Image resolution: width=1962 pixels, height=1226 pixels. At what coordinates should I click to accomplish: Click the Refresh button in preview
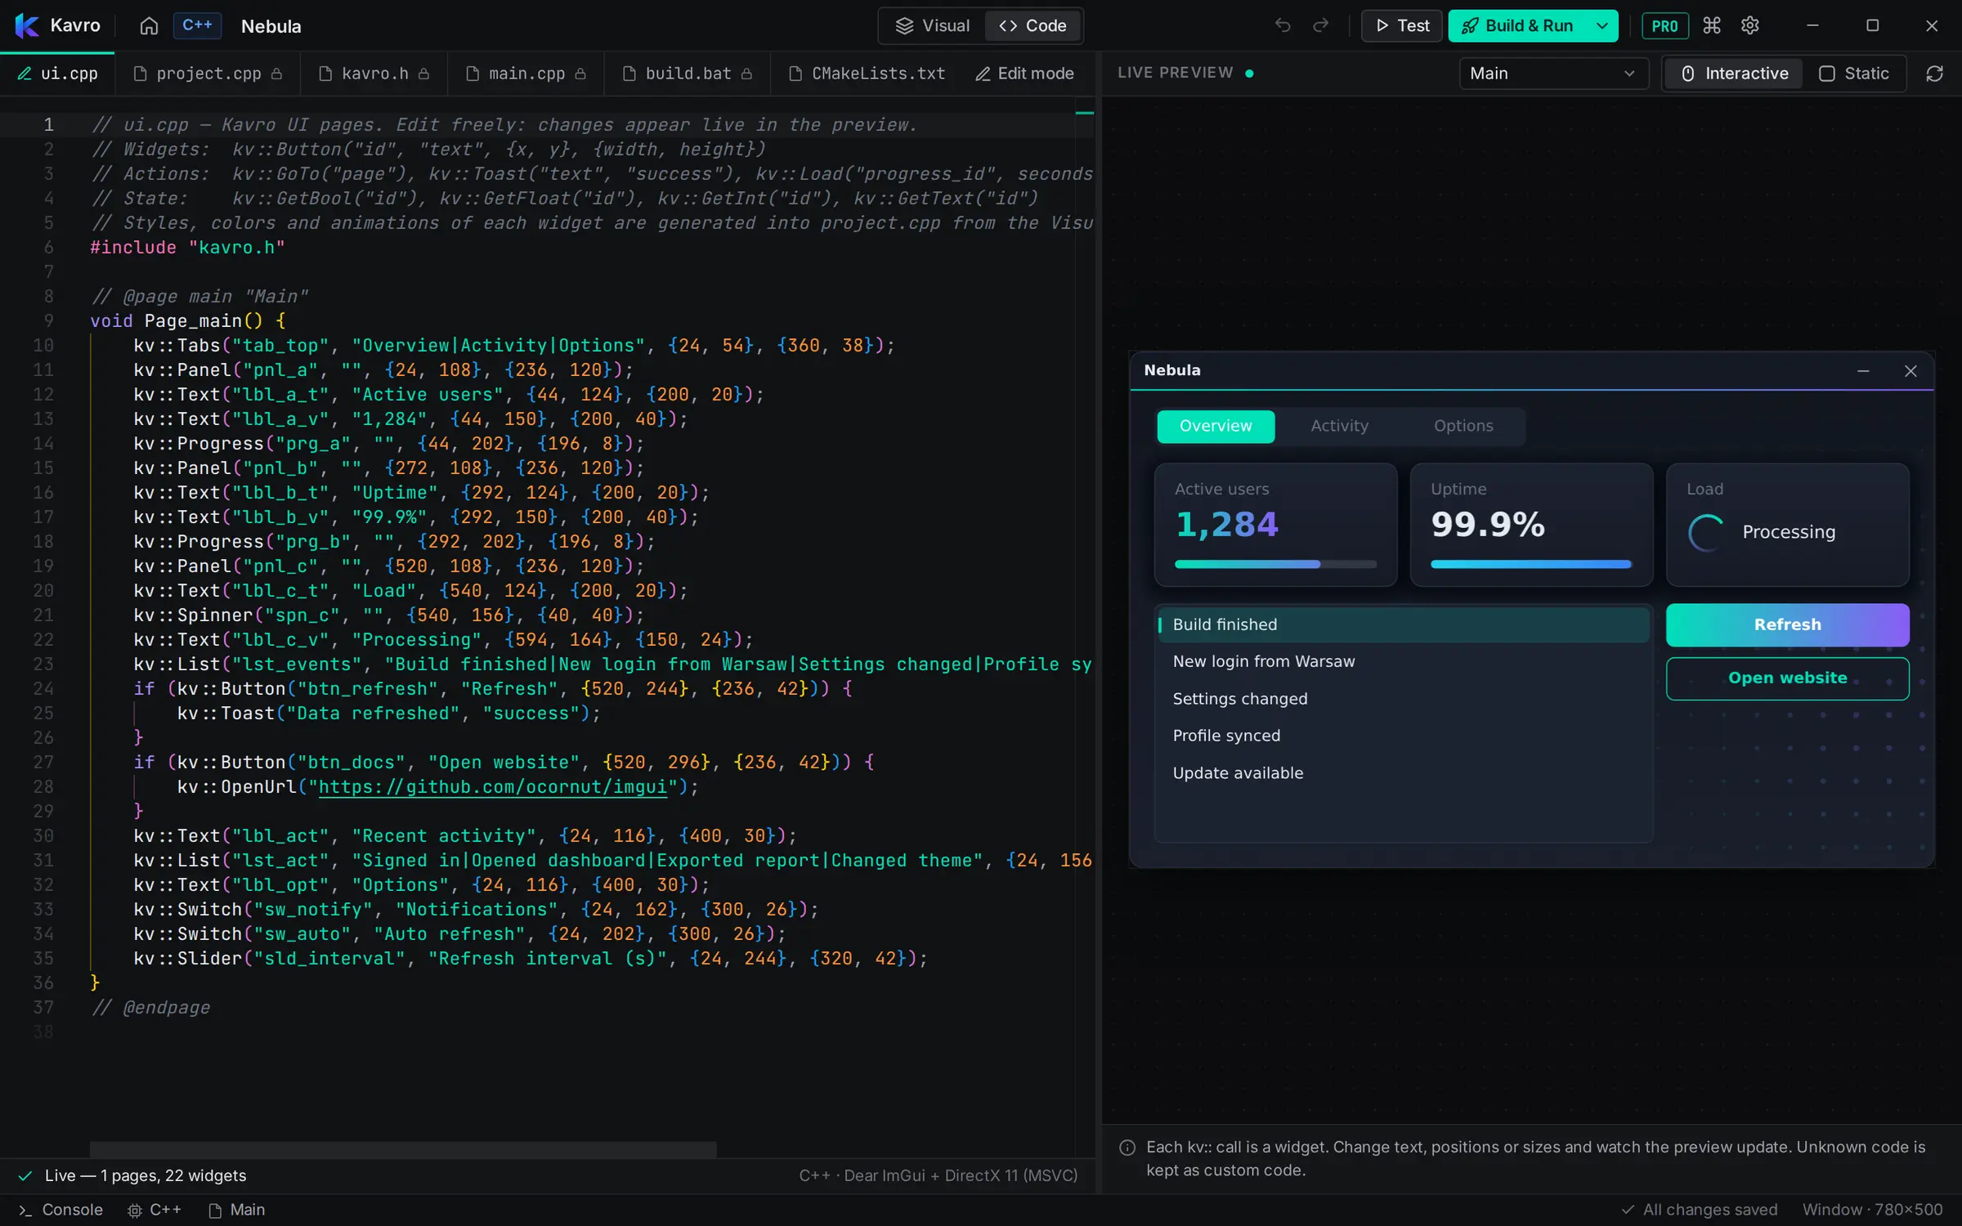click(1787, 624)
